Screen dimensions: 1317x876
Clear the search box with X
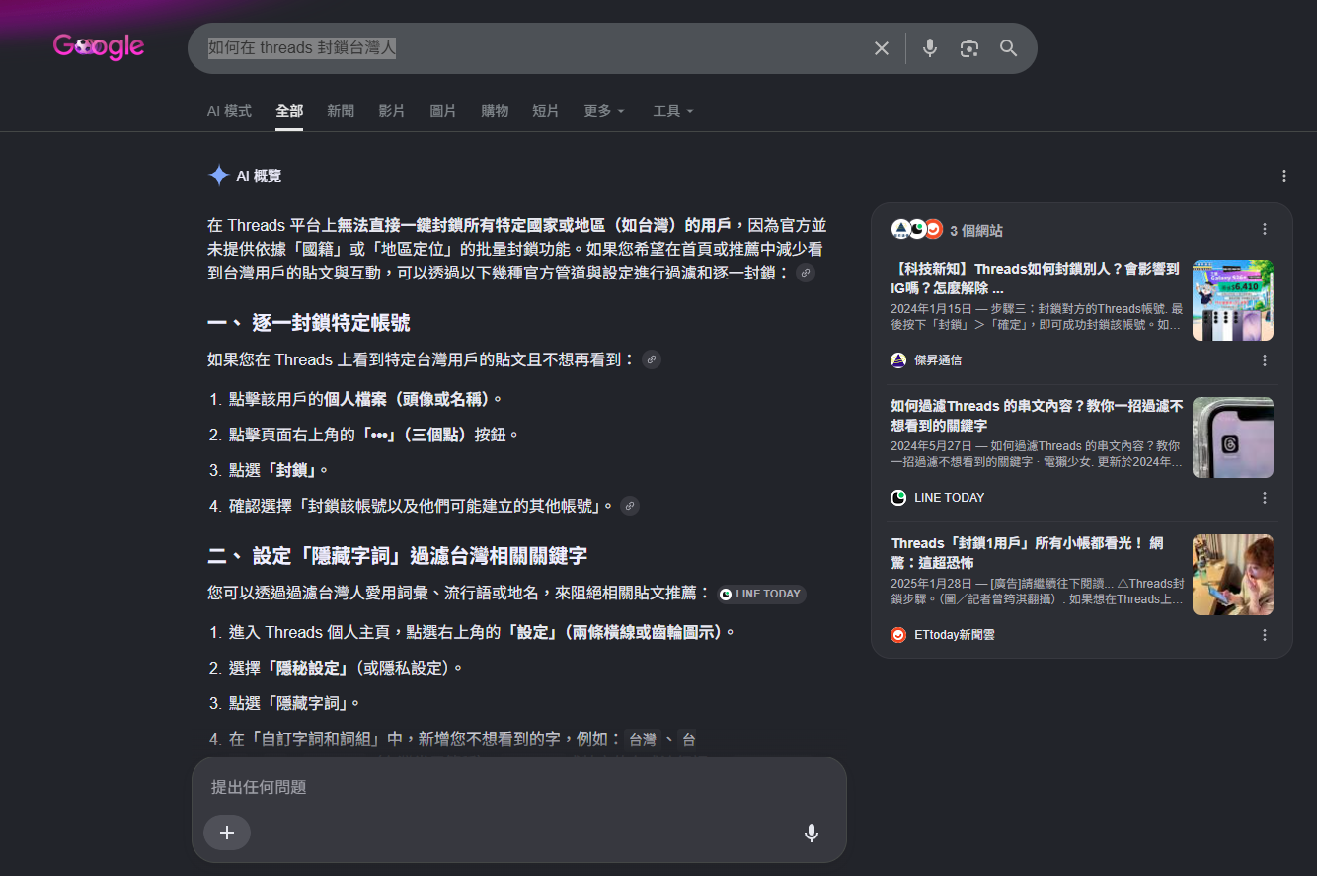click(x=882, y=48)
